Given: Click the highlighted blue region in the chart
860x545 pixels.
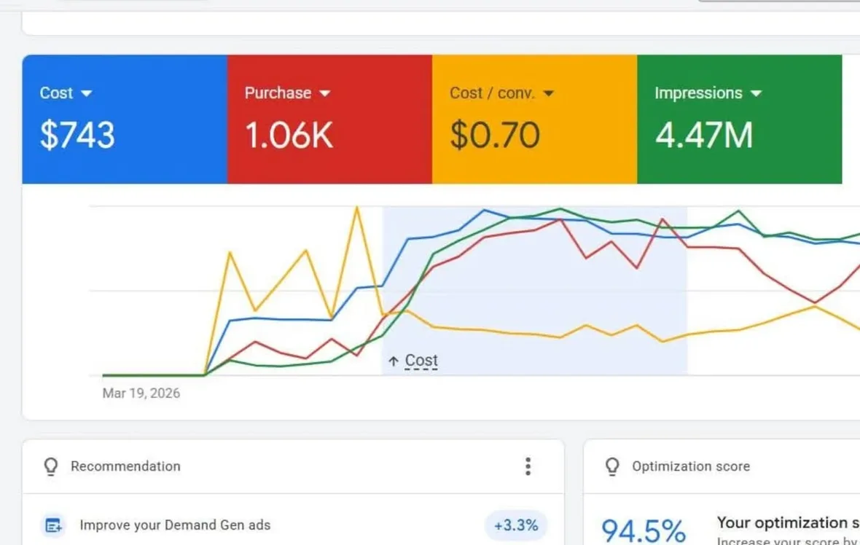Looking at the screenshot, I should tap(535, 291).
